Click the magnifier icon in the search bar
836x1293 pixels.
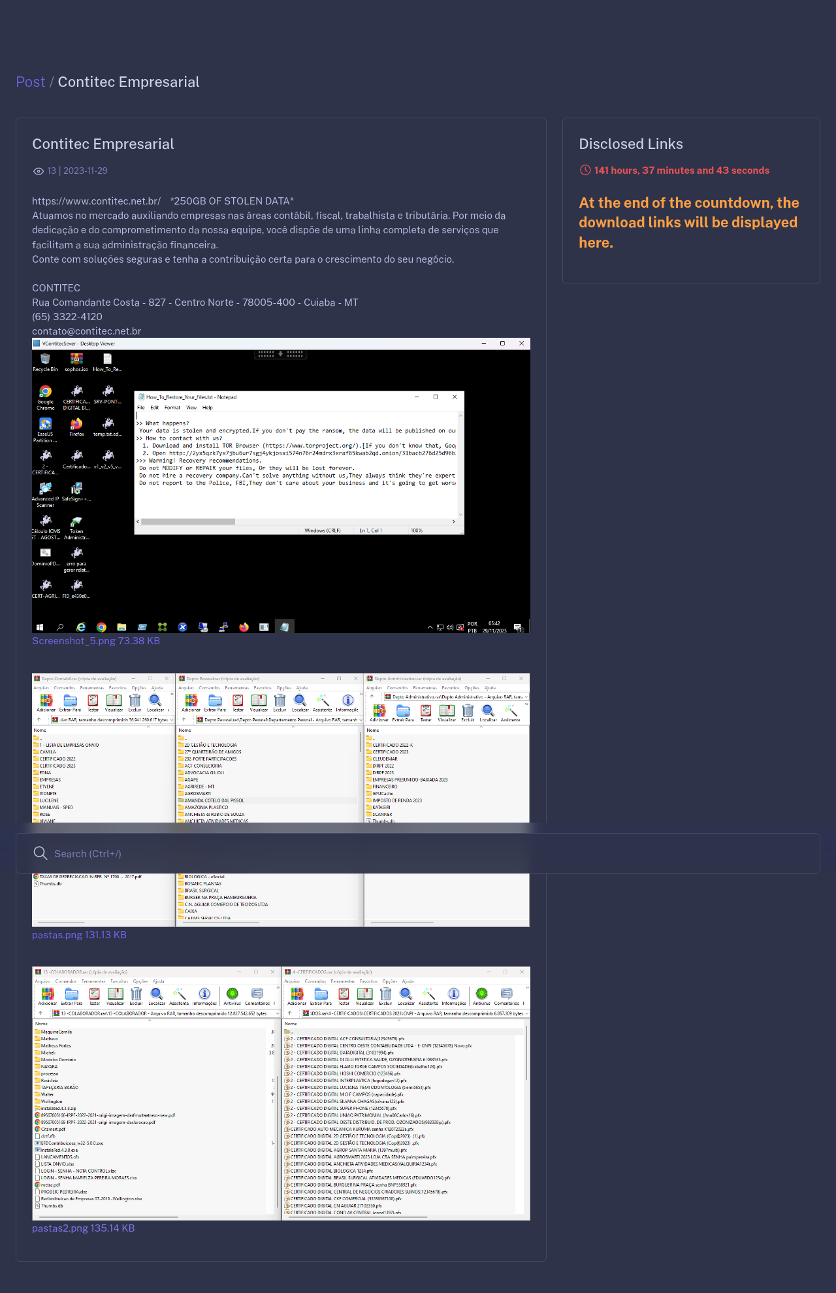[x=40, y=853]
